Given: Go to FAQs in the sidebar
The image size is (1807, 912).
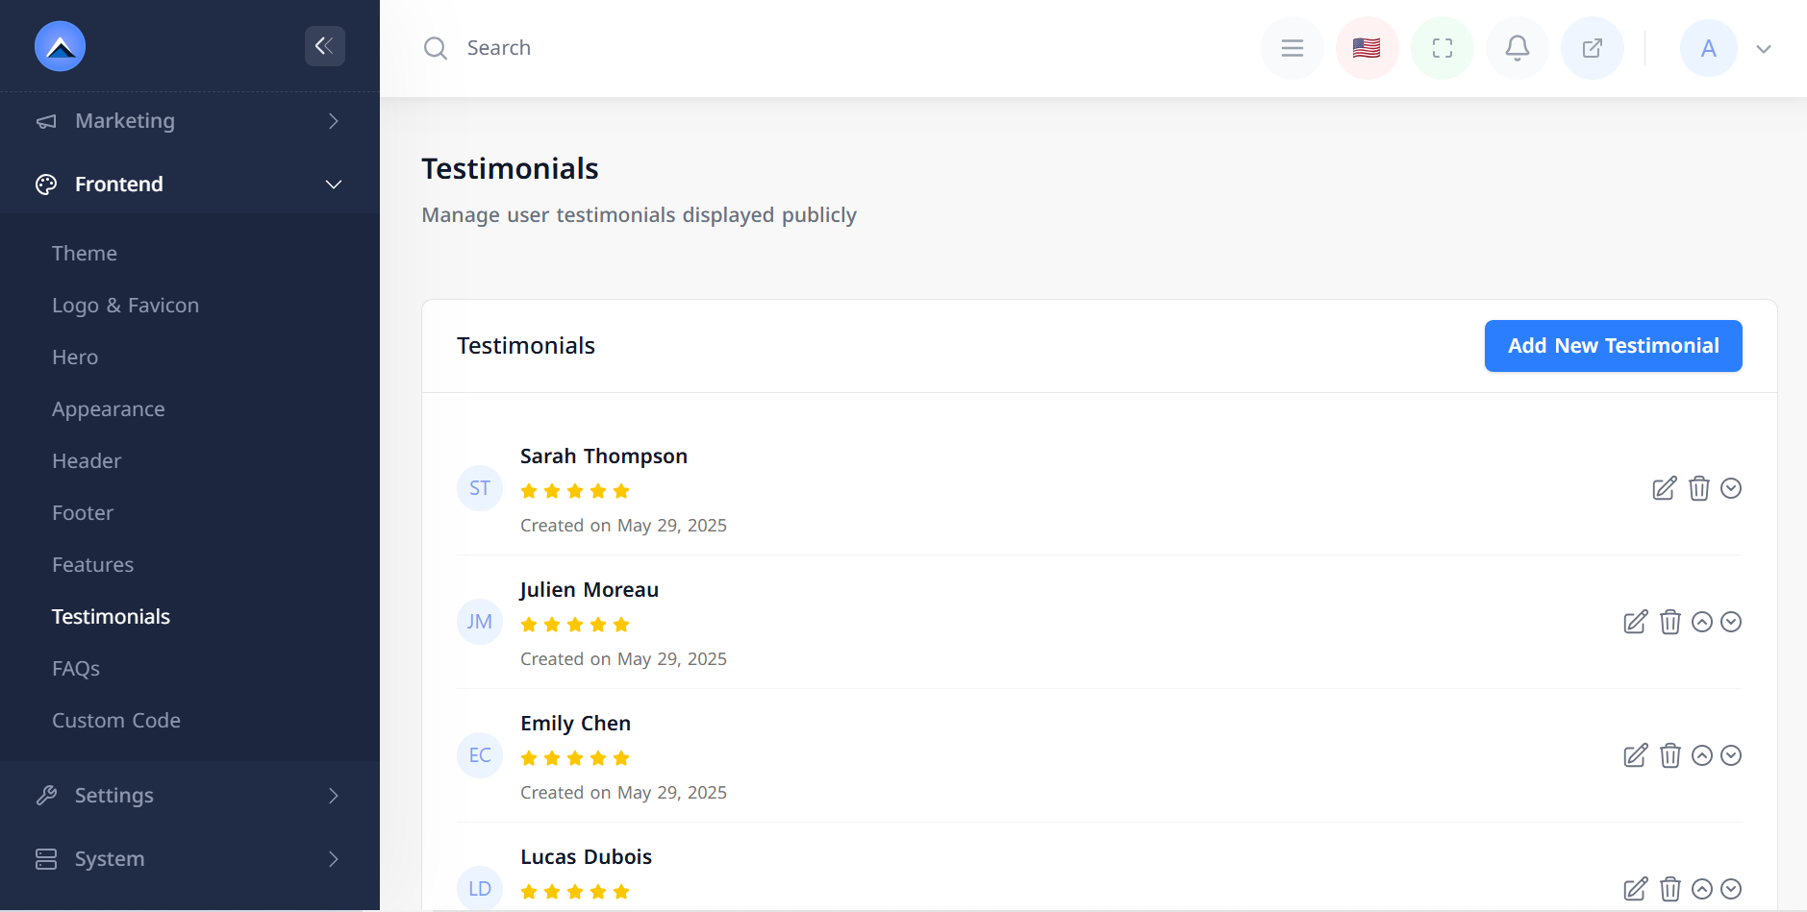Looking at the screenshot, I should (76, 669).
